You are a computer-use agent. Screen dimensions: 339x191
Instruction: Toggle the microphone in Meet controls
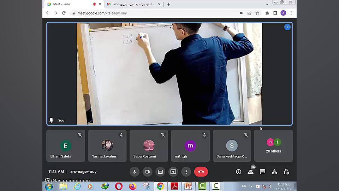click(x=135, y=172)
